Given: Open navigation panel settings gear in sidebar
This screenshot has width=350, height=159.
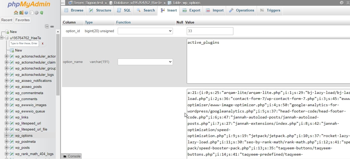Looking at the screenshot, I should (36, 13).
